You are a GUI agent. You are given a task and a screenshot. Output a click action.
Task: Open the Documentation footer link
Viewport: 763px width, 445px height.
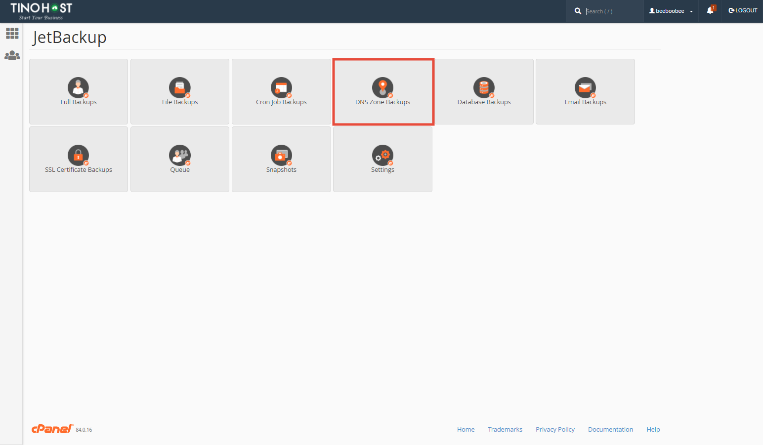(x=610, y=429)
